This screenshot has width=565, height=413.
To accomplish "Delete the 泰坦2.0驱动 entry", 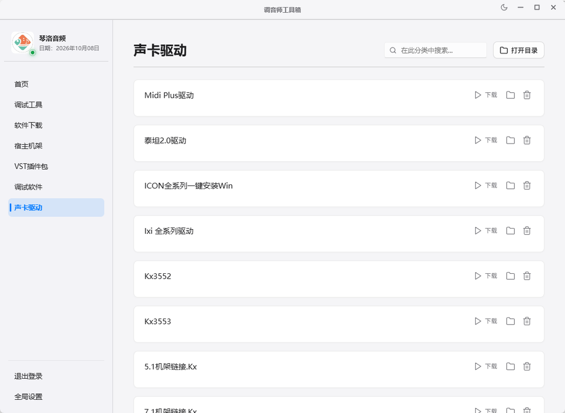I will [527, 140].
